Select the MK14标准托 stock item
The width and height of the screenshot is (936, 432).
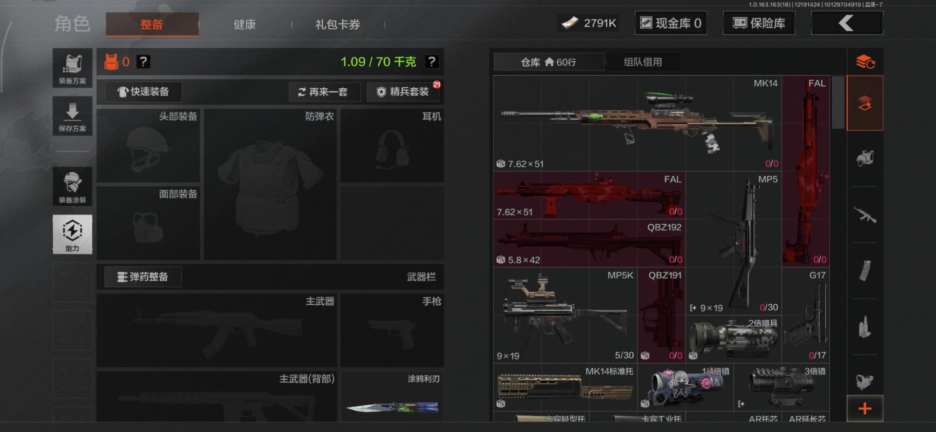565,386
